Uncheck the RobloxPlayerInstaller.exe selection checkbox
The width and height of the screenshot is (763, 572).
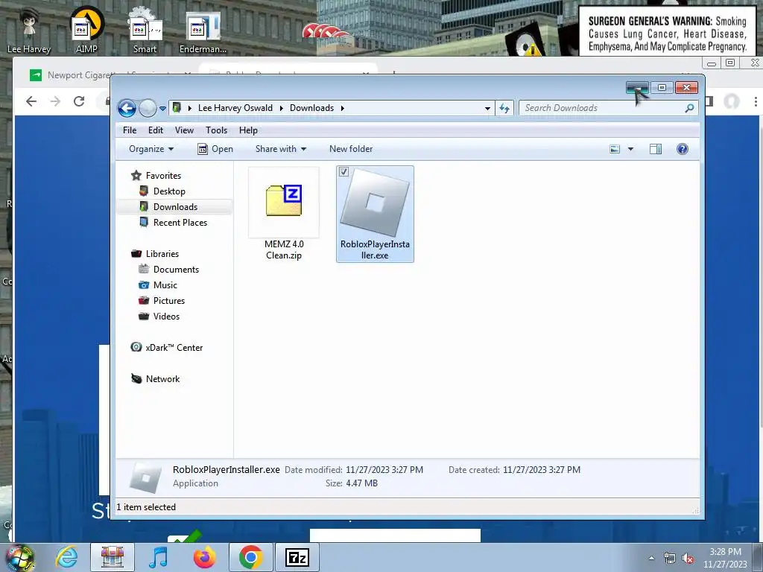(x=343, y=172)
